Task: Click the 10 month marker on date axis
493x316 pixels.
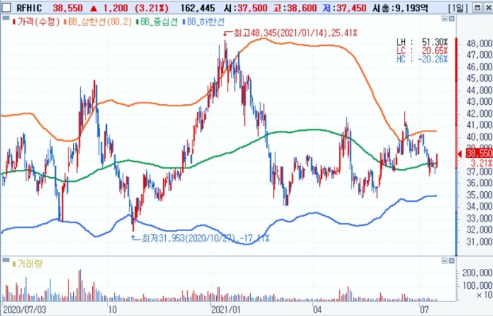Action: click(x=112, y=309)
